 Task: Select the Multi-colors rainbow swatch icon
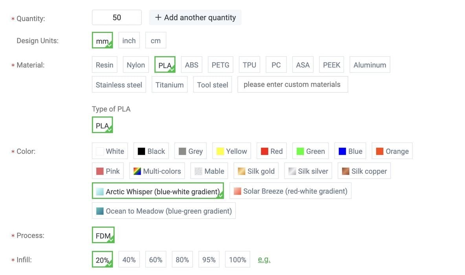[137, 171]
